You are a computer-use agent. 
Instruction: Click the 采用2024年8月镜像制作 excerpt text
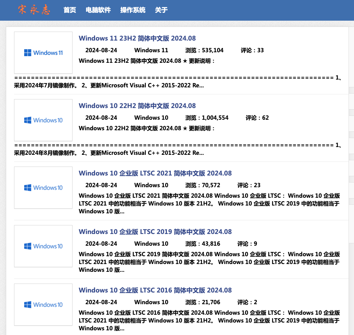tap(45, 153)
